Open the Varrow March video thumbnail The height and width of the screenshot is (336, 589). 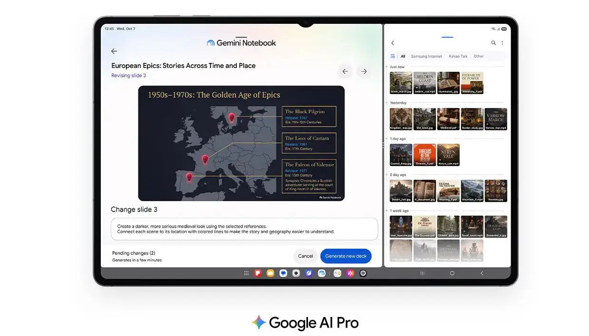coord(496,119)
